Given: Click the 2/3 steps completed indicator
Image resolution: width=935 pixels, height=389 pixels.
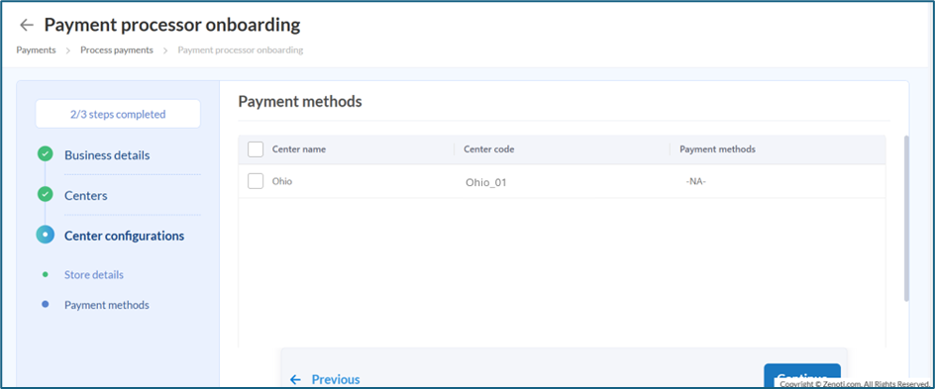Looking at the screenshot, I should pyautogui.click(x=118, y=114).
